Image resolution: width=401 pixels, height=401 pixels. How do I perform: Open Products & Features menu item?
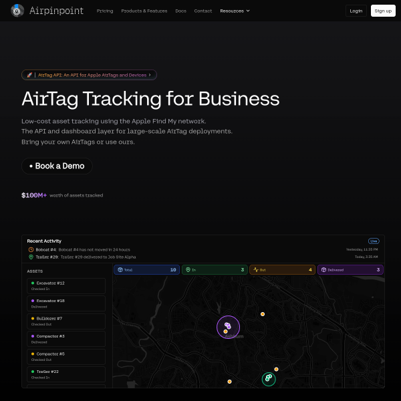144,11
